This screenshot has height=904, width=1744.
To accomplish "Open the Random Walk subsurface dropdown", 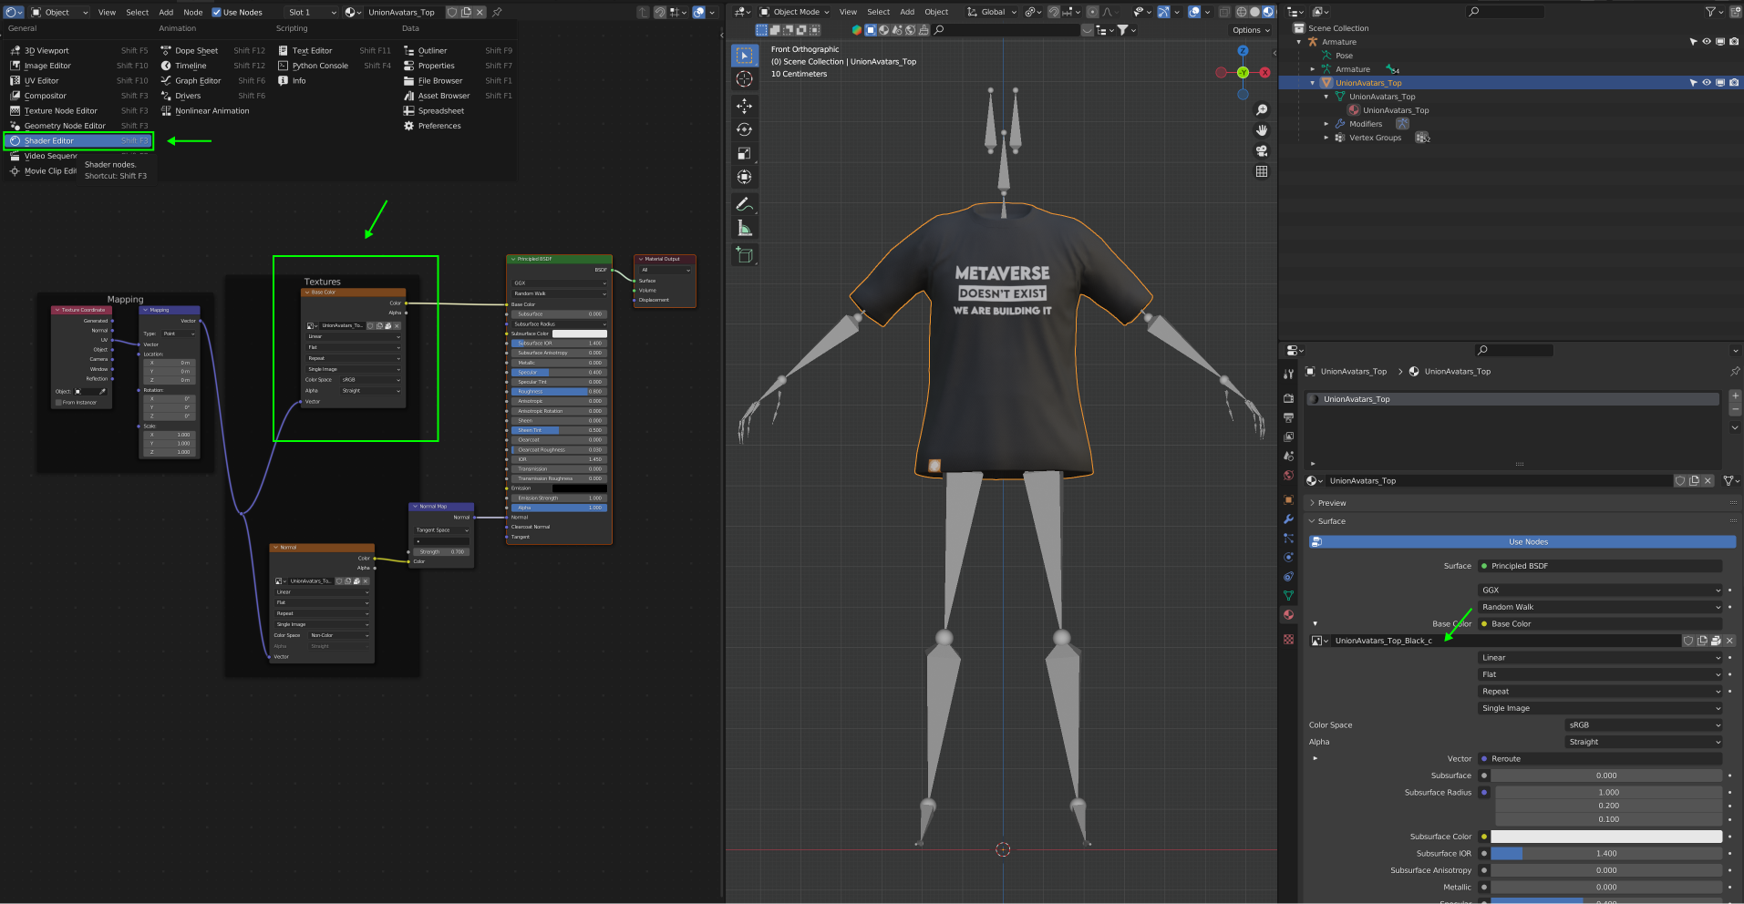I will tap(1600, 607).
